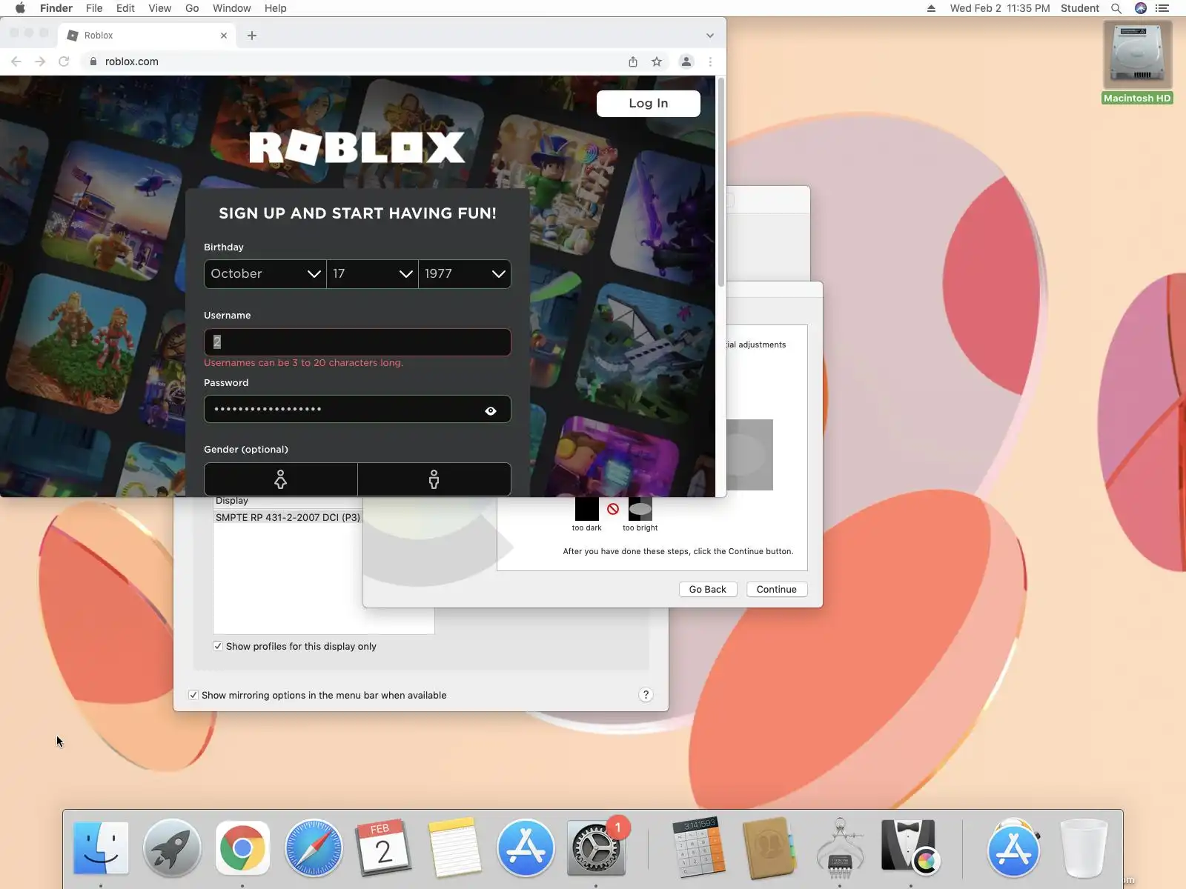The width and height of the screenshot is (1186, 889).
Task: Reload the Roblox page
Action: [64, 61]
